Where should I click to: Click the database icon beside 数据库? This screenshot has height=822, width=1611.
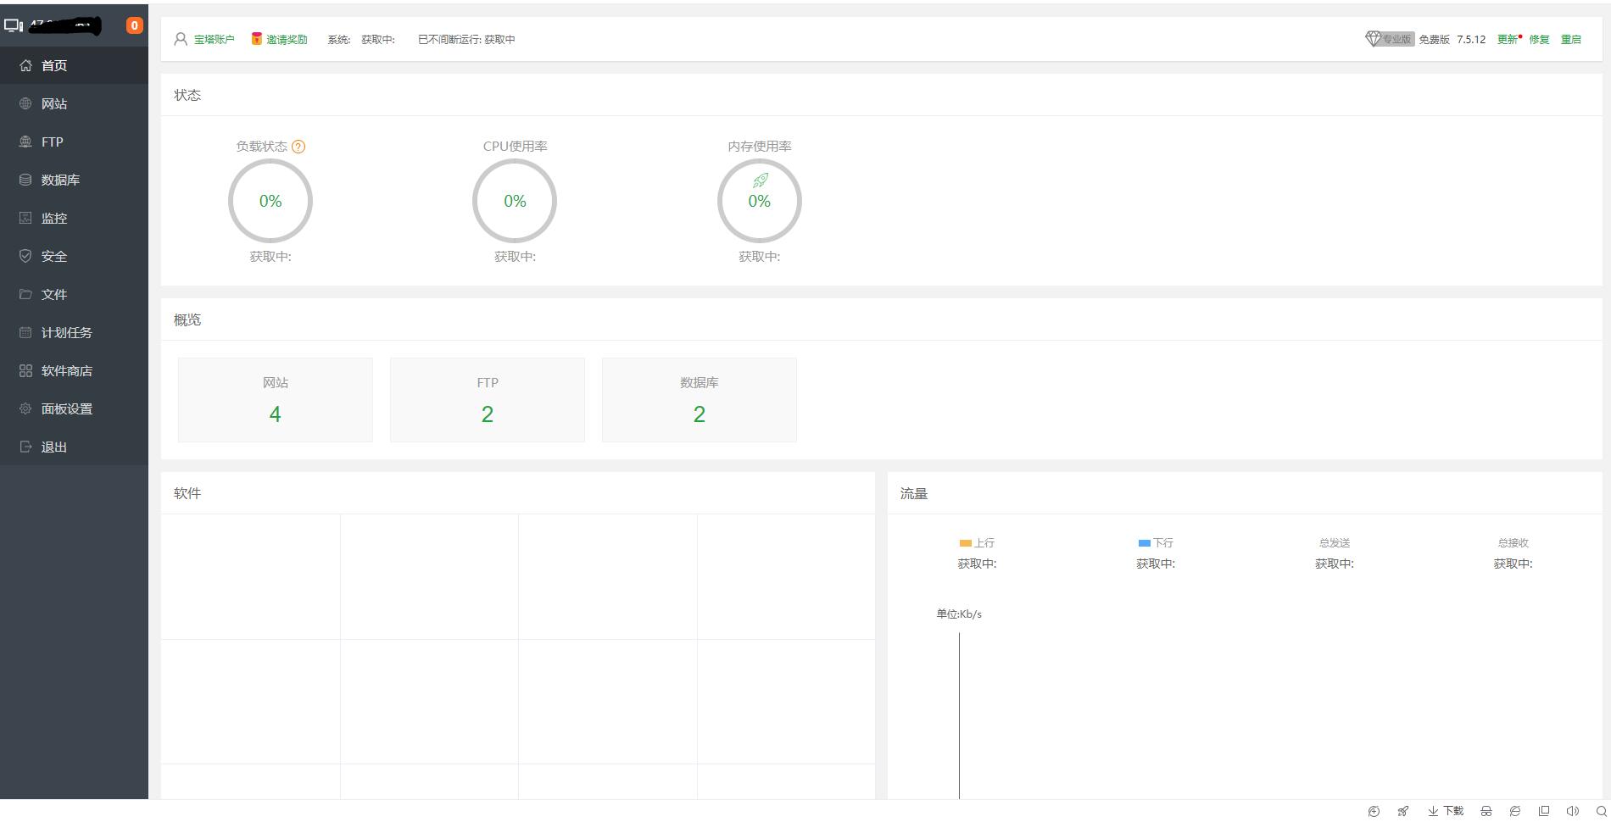25,180
